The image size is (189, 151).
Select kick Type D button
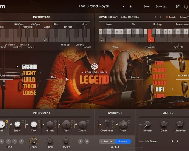pos(15,142)
